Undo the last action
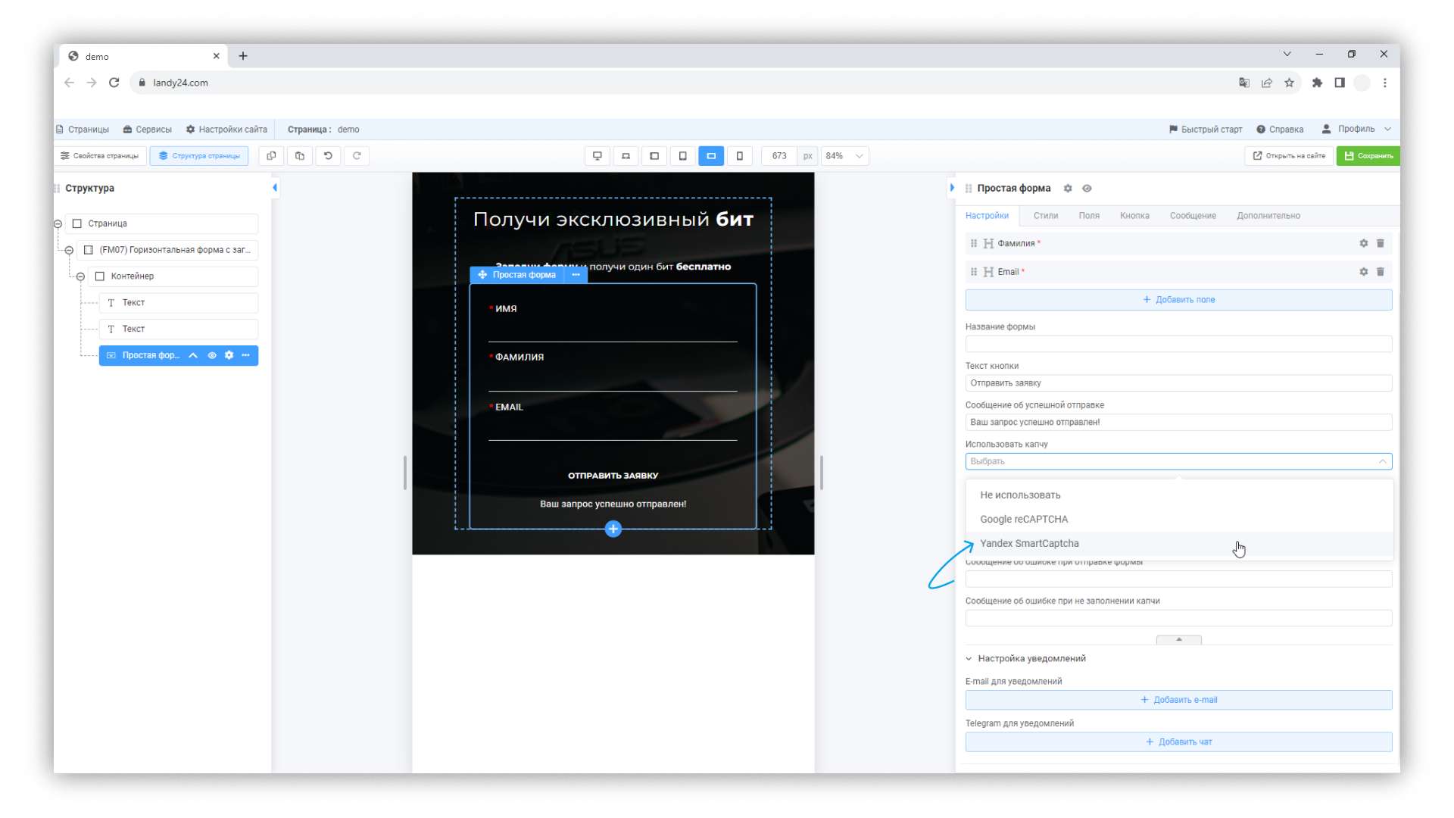Image resolution: width=1454 pixels, height=818 pixels. click(328, 156)
